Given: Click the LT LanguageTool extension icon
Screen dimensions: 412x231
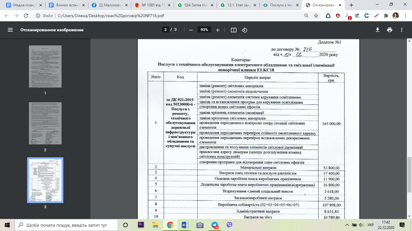Looking at the screenshot, I should click(x=357, y=16).
